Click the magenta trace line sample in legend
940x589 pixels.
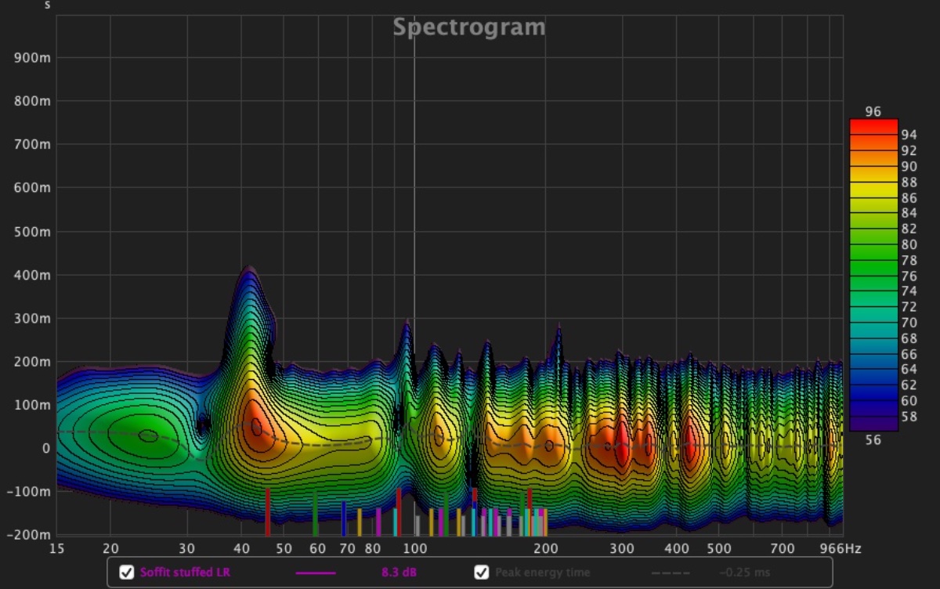316,573
